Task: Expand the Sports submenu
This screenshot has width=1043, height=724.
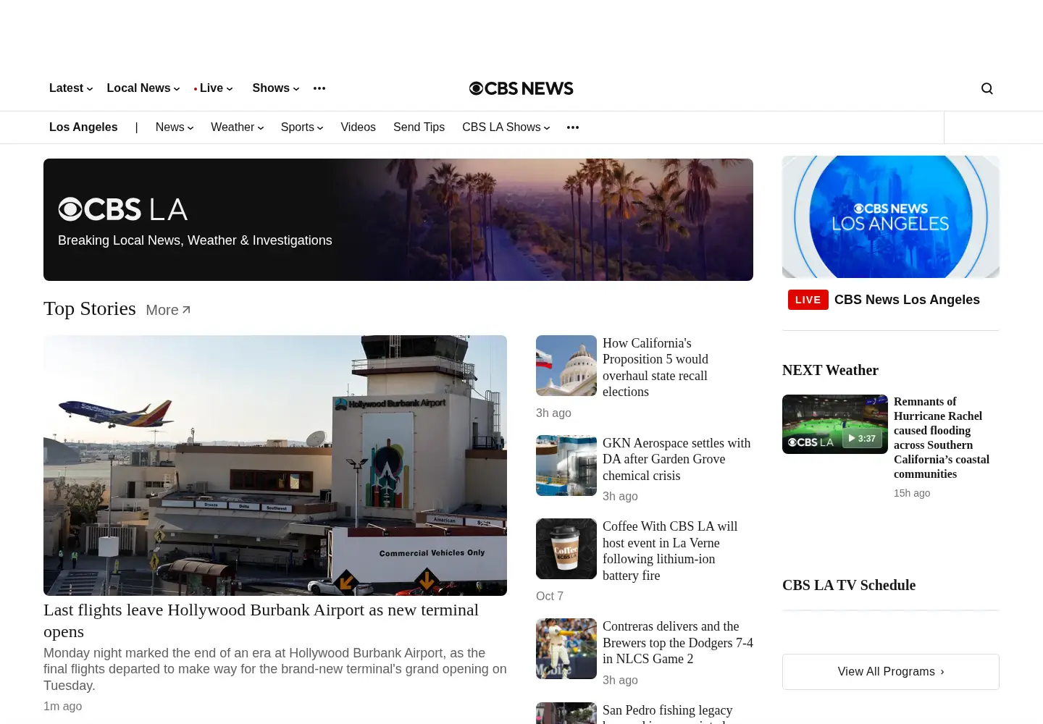Action: point(302,127)
